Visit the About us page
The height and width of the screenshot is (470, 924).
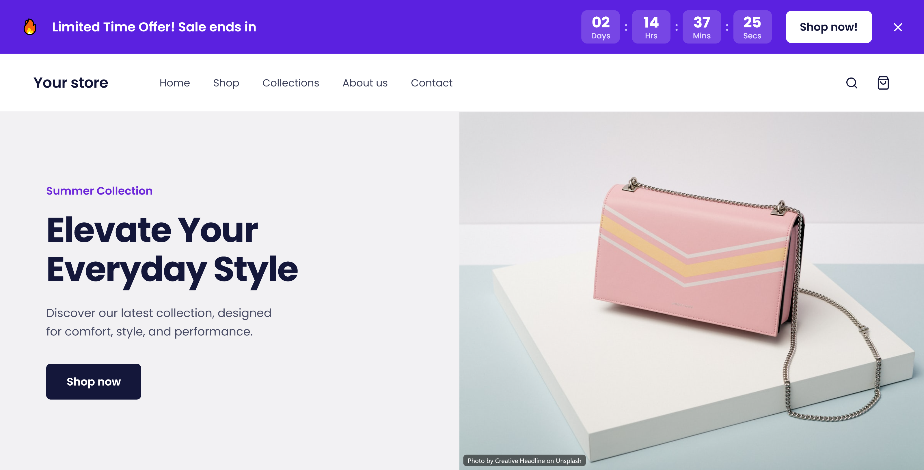click(x=365, y=83)
